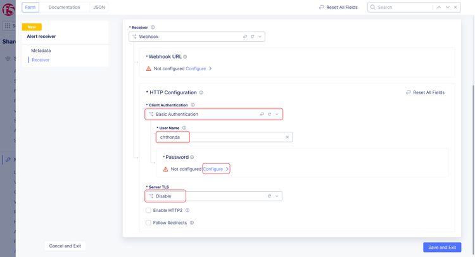Click the User Name input field
This screenshot has width=475, height=257.
coord(222,137)
